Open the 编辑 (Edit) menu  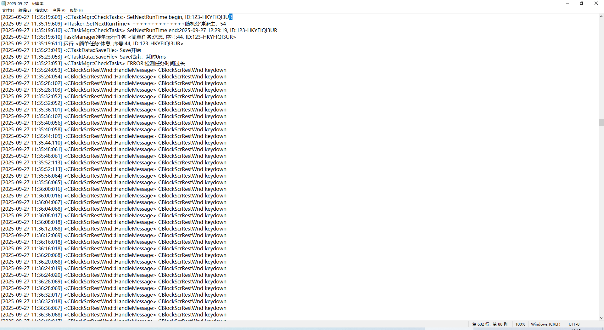pos(25,10)
